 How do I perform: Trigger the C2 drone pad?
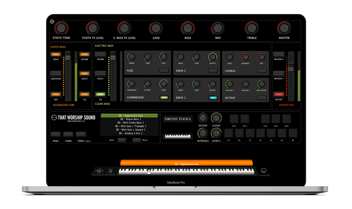[x=228, y=133]
